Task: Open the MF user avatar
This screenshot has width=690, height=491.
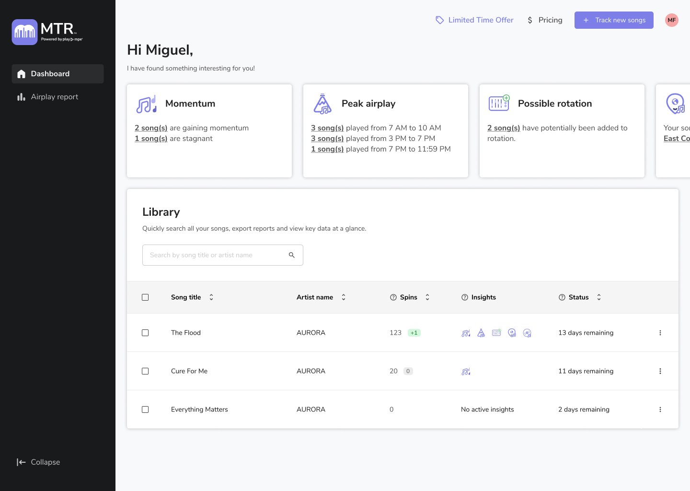Action: click(671, 20)
